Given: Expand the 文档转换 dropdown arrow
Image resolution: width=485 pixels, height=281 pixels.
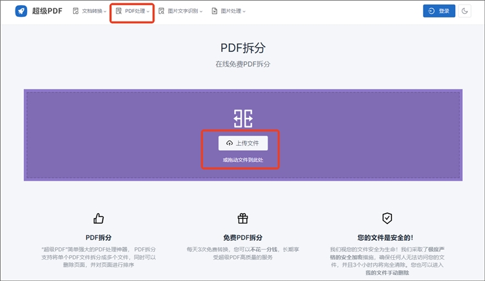Looking at the screenshot, I should (x=105, y=12).
